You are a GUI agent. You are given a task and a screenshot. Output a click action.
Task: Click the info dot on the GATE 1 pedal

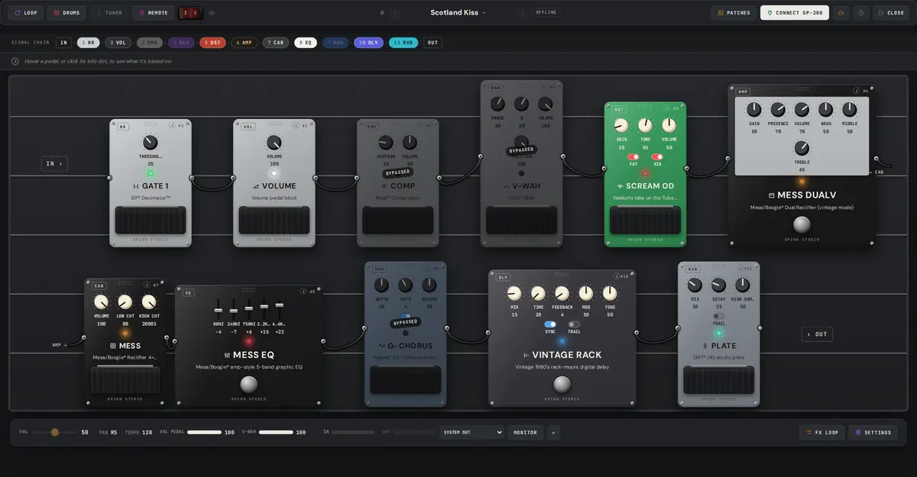point(172,126)
